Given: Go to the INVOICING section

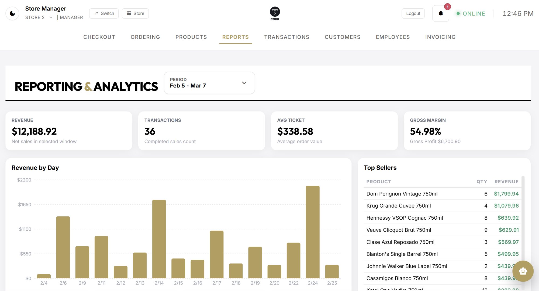Looking at the screenshot, I should click(x=440, y=37).
